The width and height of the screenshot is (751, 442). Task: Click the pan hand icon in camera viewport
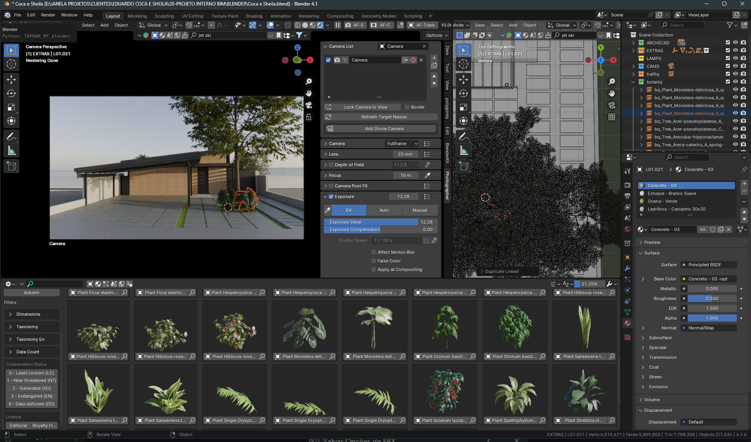309,93
